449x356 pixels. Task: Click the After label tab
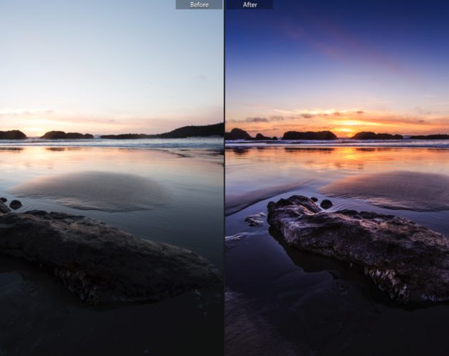[249, 4]
